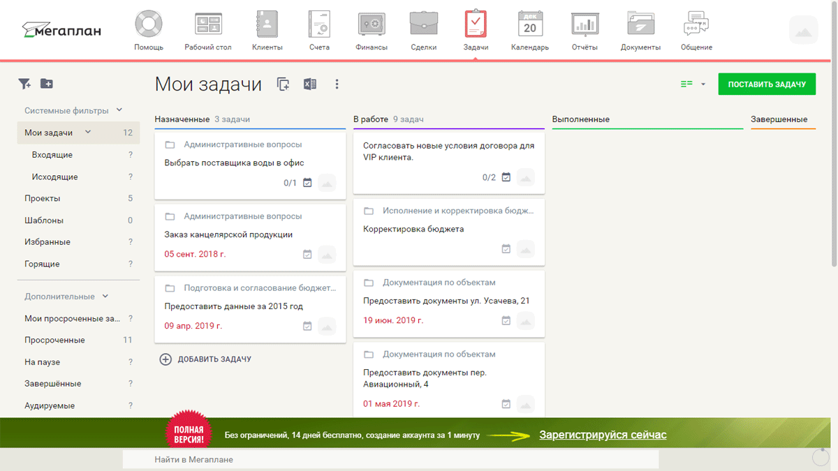Collapse the Системные фильтры section

[x=119, y=110]
